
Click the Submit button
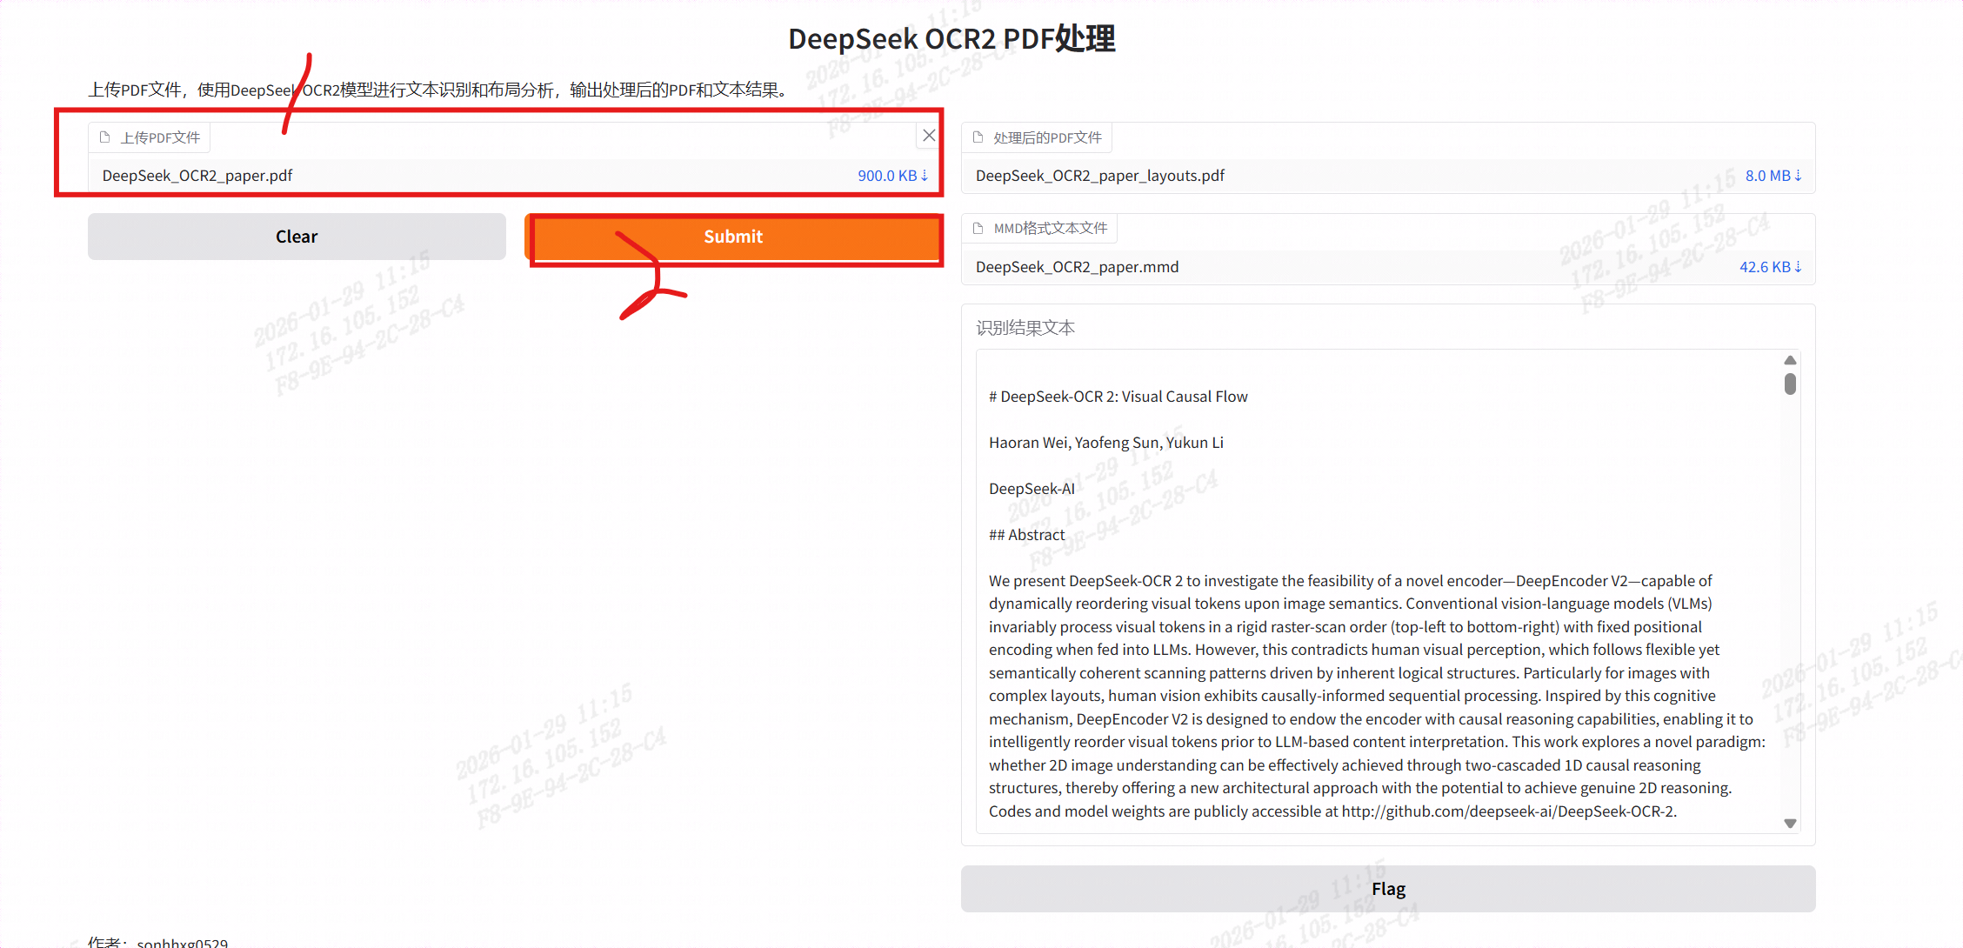tap(733, 237)
